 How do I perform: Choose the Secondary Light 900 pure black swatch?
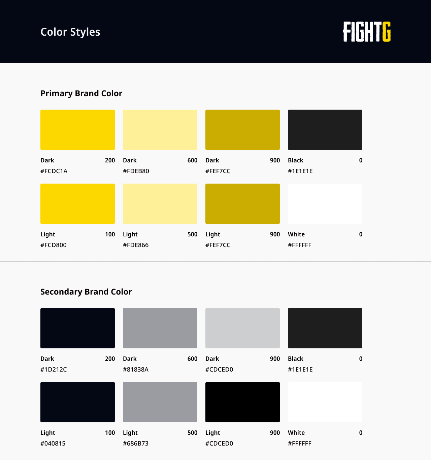pyautogui.click(x=242, y=402)
